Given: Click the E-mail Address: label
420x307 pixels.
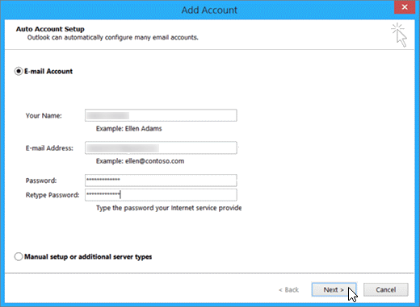Looking at the screenshot, I should (x=49, y=148).
